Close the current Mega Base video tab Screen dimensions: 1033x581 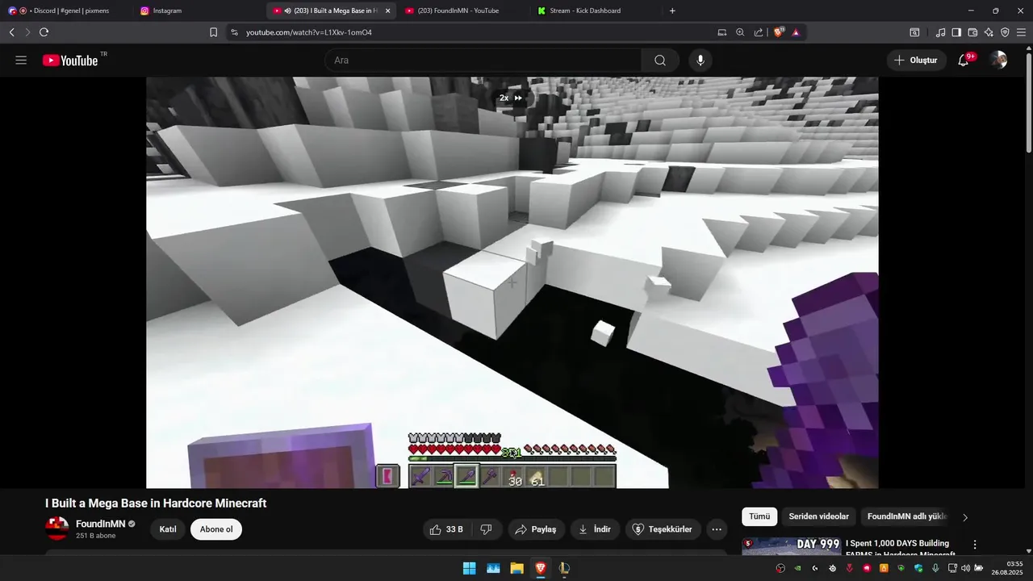(x=387, y=10)
